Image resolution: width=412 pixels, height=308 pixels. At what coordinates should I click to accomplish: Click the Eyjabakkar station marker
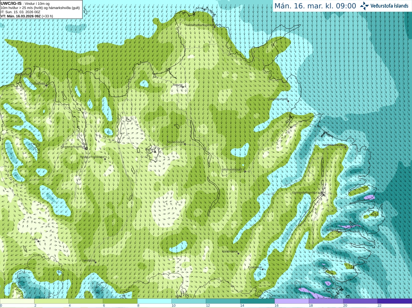click(263, 269)
